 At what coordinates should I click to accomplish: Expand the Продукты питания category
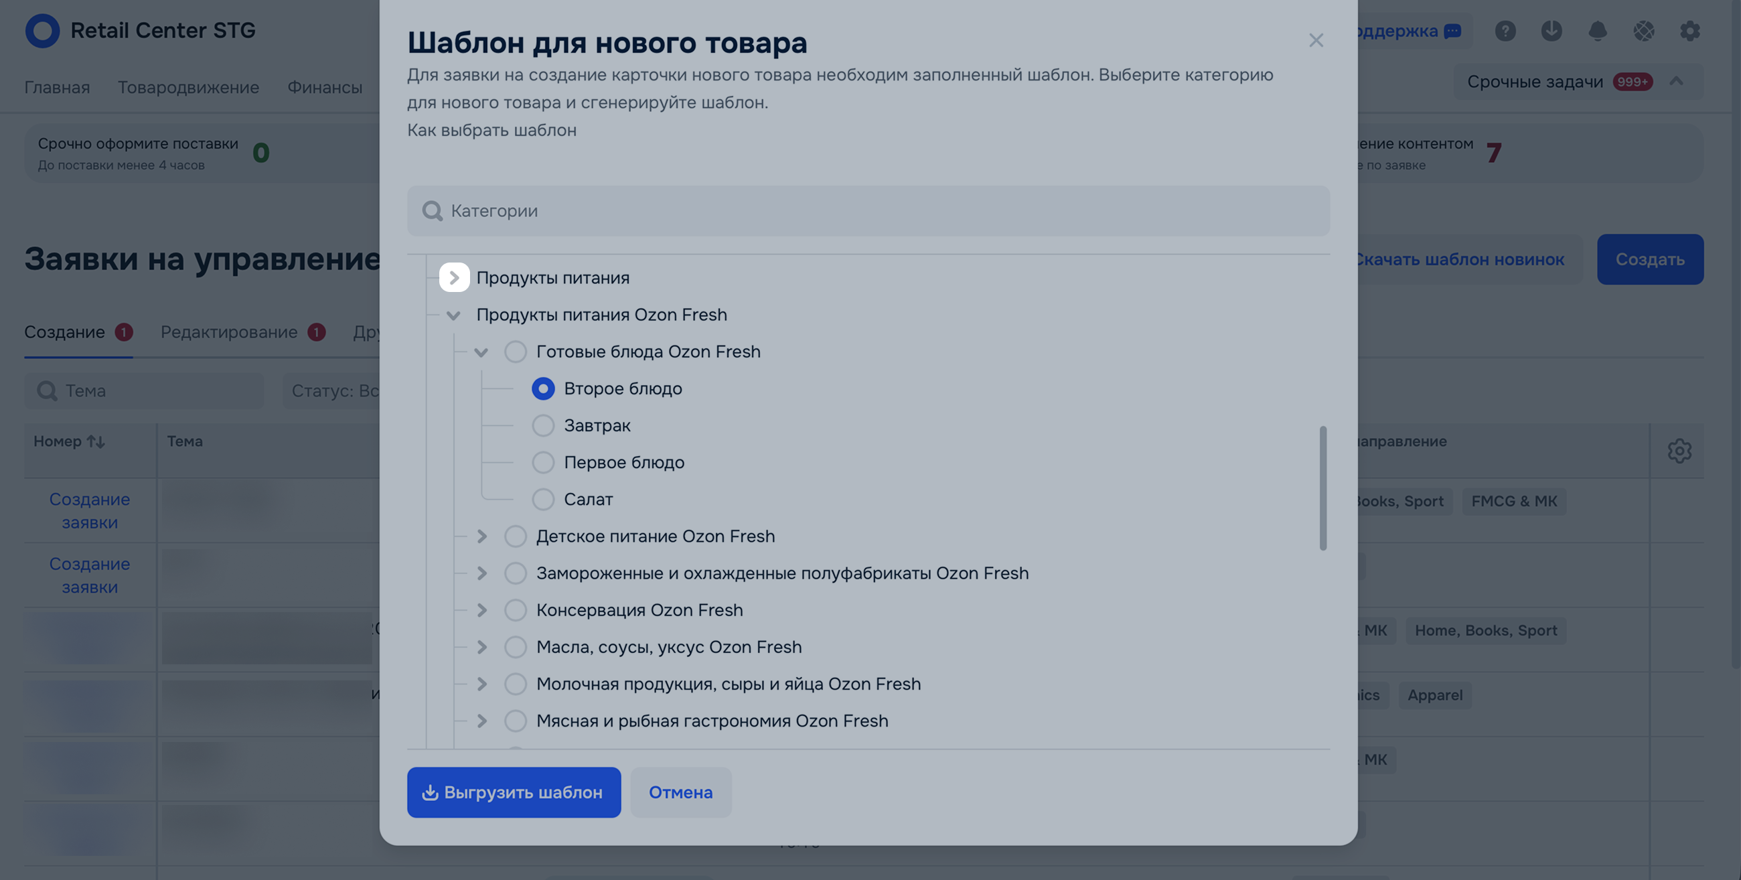tap(454, 278)
